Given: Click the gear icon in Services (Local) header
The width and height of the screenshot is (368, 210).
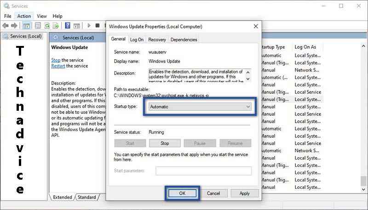Looking at the screenshot, I should click(x=55, y=38).
